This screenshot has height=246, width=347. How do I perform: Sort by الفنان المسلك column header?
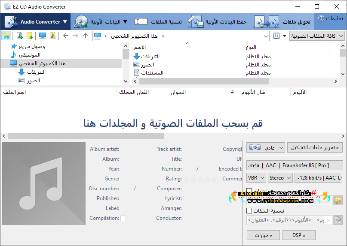point(142,92)
